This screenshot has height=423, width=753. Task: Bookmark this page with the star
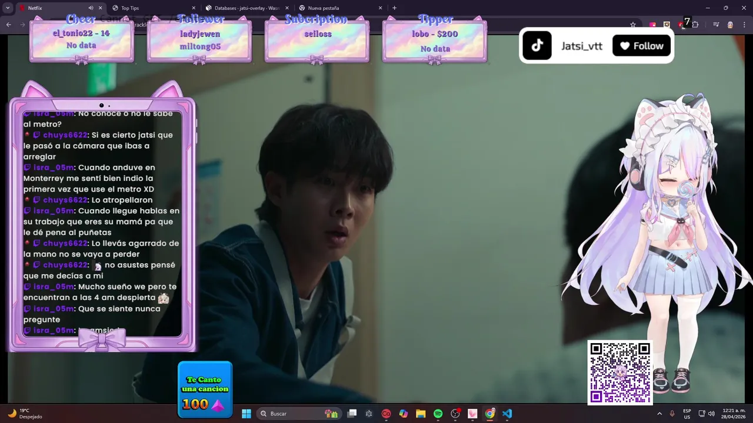tap(633, 25)
